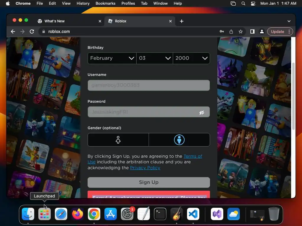Open the Profiles menu
This screenshot has height=226, width=302.
pyautogui.click(x=128, y=4)
